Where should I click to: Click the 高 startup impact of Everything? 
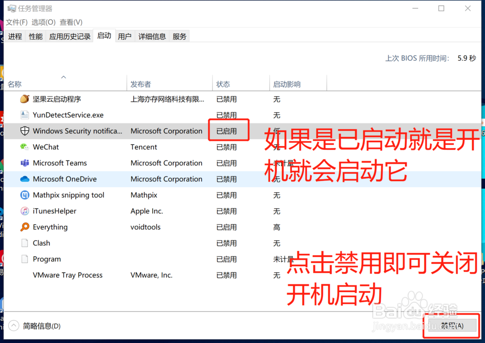click(276, 227)
